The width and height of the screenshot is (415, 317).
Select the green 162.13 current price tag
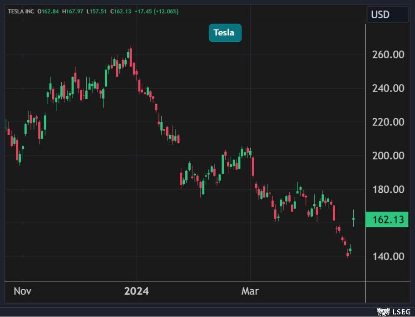tap(387, 220)
